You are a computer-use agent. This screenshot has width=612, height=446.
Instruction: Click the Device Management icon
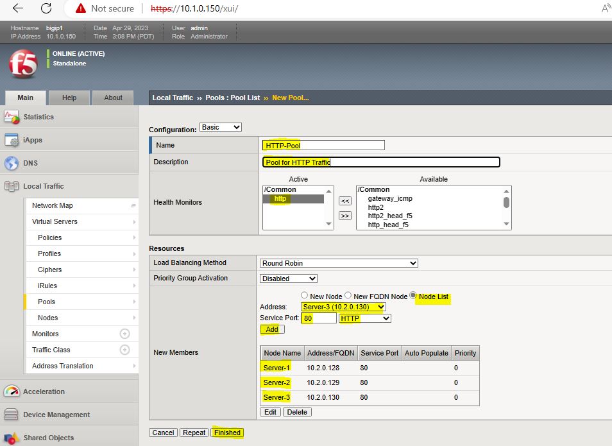point(12,415)
